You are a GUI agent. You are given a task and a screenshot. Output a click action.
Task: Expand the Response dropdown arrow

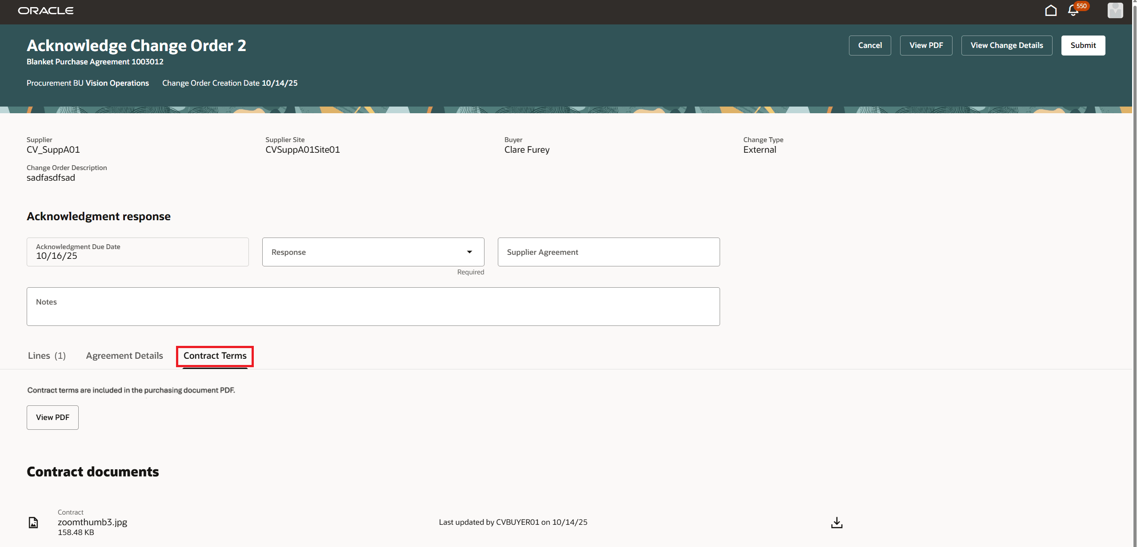469,252
